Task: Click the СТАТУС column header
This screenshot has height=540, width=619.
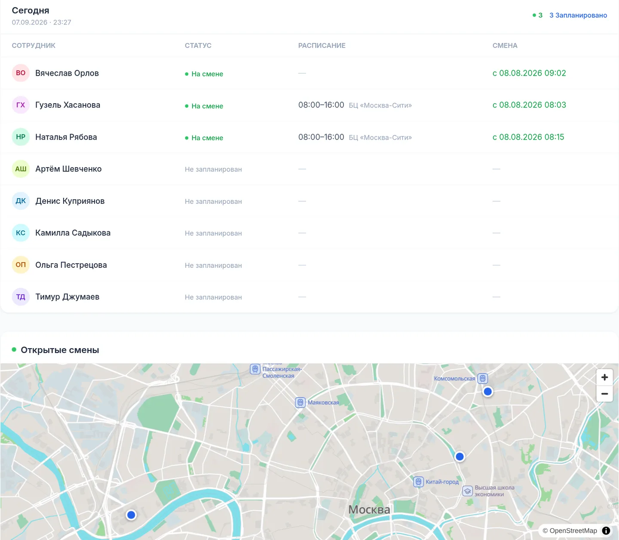Action: [198, 46]
